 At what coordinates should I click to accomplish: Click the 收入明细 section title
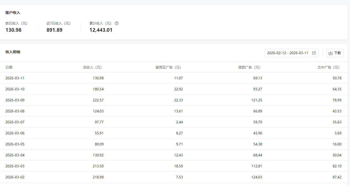click(13, 52)
